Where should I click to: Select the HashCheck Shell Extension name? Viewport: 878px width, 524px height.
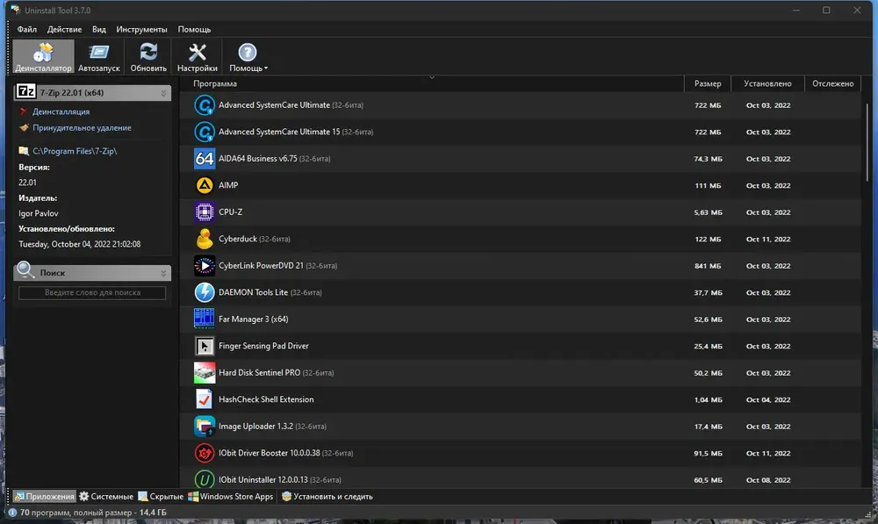pyautogui.click(x=266, y=399)
